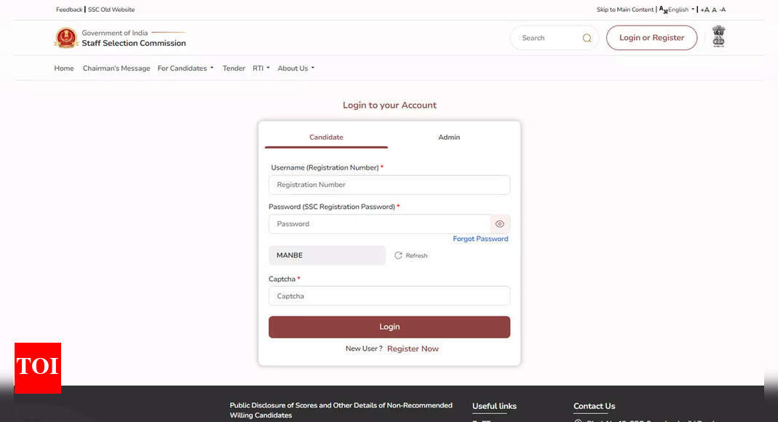Expand the For Candidates menu
The height and width of the screenshot is (422, 778).
(186, 68)
